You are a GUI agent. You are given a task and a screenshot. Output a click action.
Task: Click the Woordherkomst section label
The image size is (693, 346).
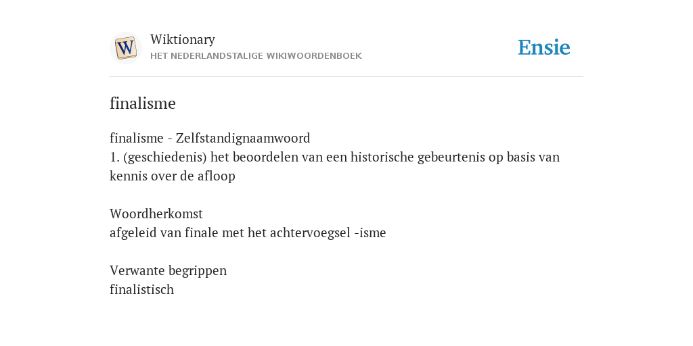(156, 214)
